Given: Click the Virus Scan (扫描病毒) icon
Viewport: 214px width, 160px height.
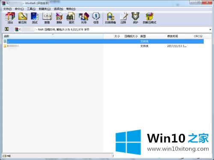Looking at the screenshot, I should (x=110, y=18).
